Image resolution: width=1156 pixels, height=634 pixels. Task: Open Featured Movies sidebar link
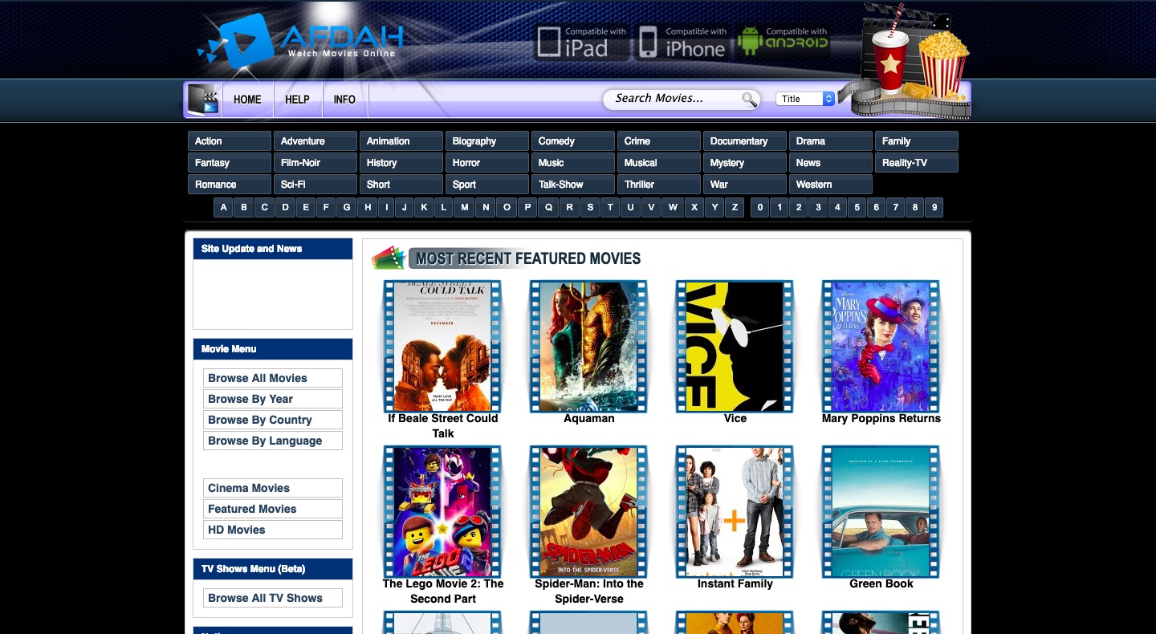click(273, 509)
